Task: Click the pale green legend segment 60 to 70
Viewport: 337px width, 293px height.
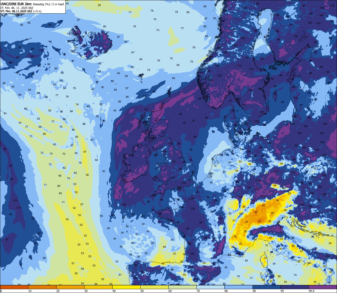Action: click(x=182, y=287)
